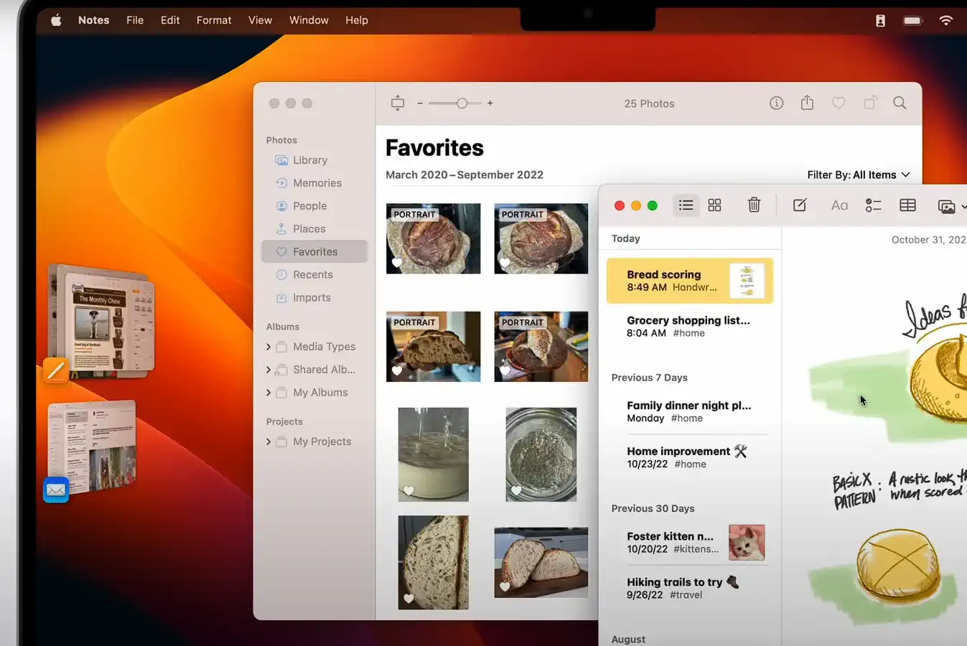Click the Photos zoom slider handle
Image resolution: width=967 pixels, height=646 pixels.
pyautogui.click(x=462, y=103)
